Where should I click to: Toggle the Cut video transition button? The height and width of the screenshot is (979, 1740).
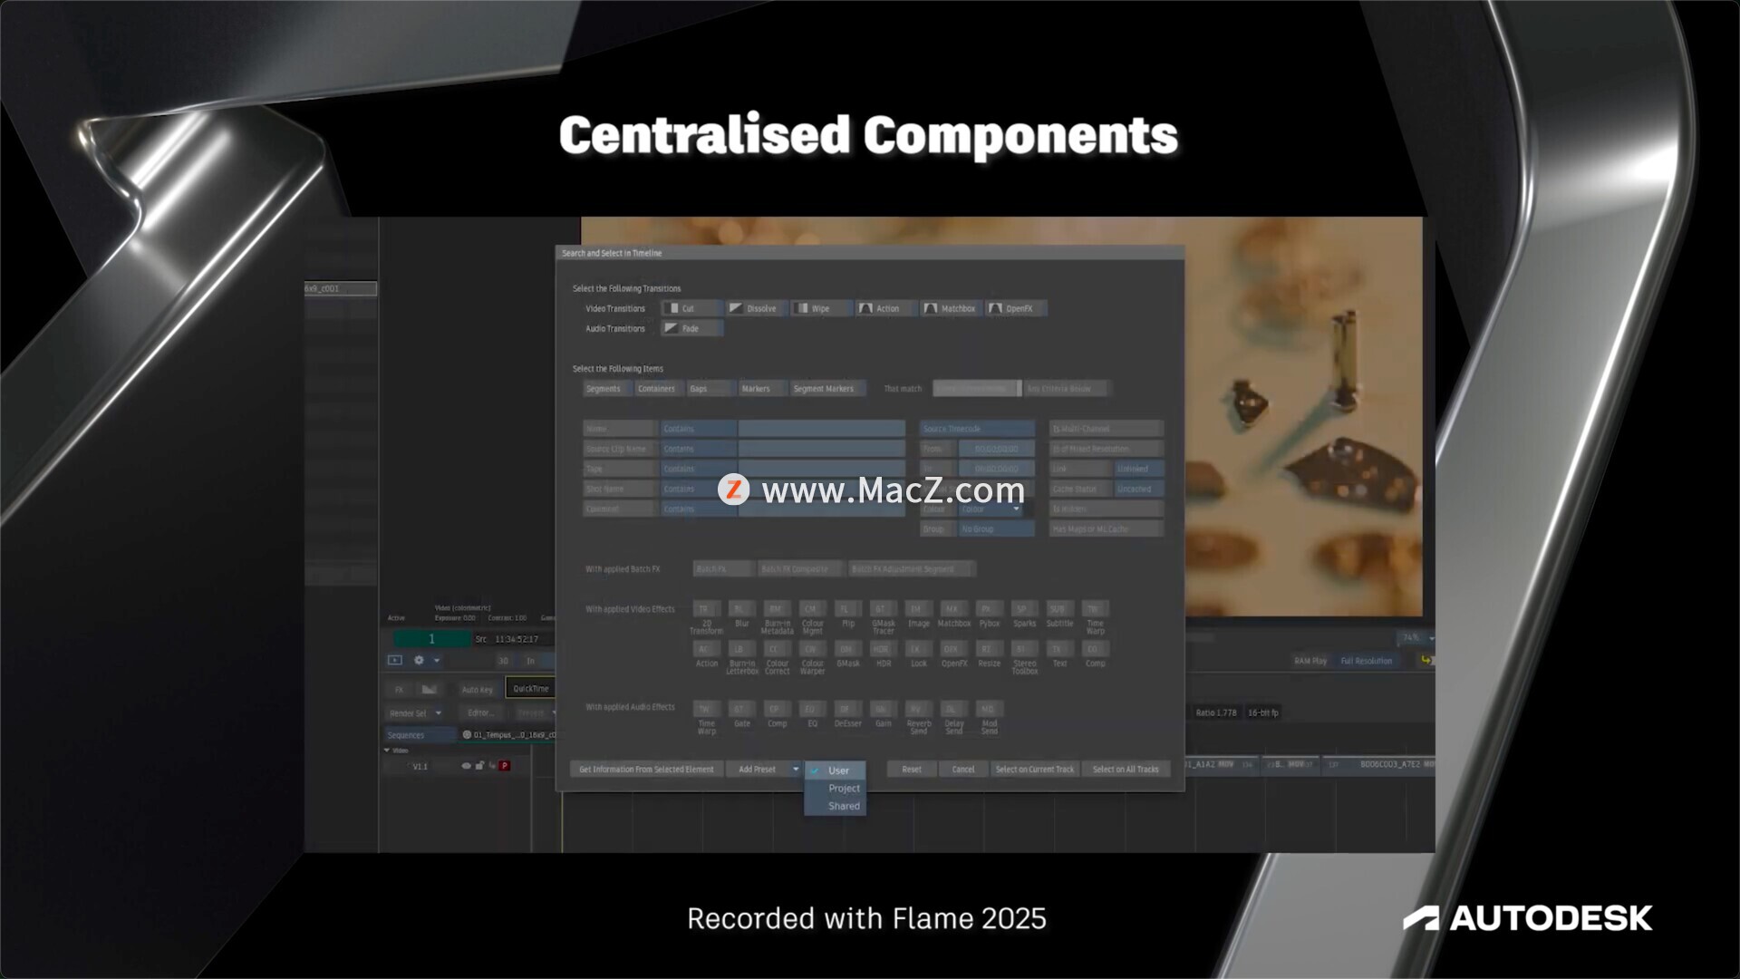(x=691, y=309)
